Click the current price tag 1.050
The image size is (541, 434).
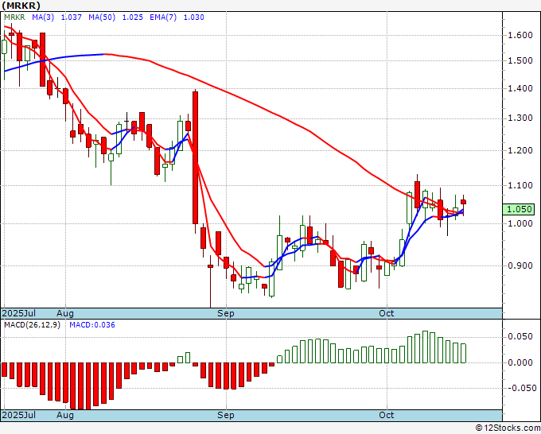coord(519,209)
